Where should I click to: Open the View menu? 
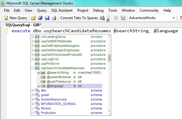click(28, 10)
